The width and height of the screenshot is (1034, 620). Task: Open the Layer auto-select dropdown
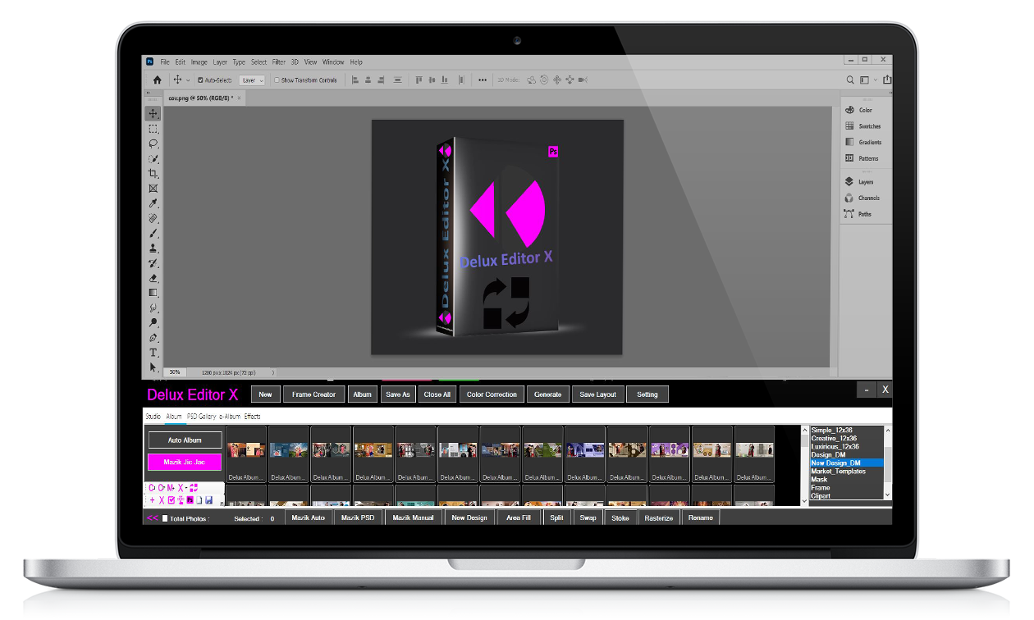point(252,80)
